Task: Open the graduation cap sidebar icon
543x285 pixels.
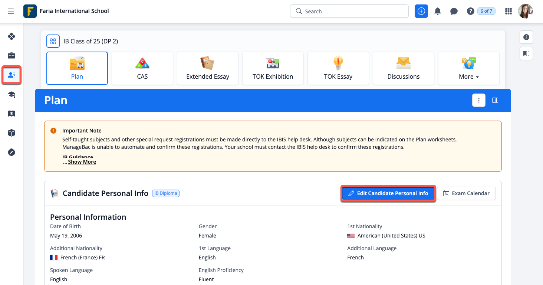Action: (11, 95)
